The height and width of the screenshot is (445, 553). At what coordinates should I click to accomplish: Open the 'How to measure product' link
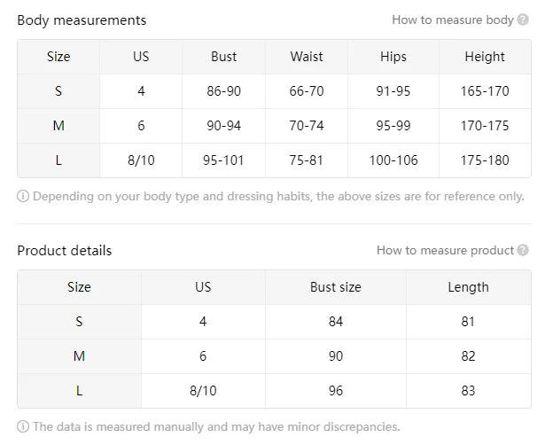[445, 250]
